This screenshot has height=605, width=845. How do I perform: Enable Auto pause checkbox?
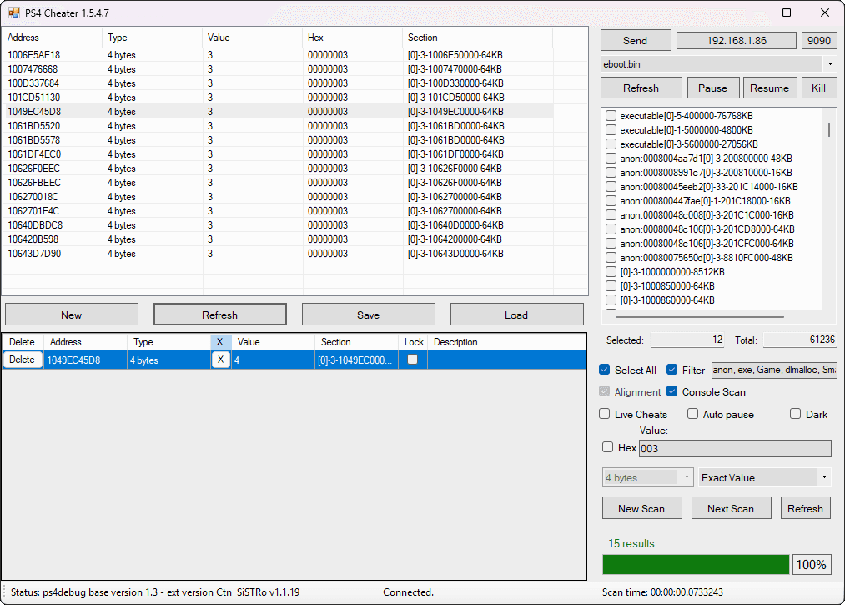pos(692,414)
